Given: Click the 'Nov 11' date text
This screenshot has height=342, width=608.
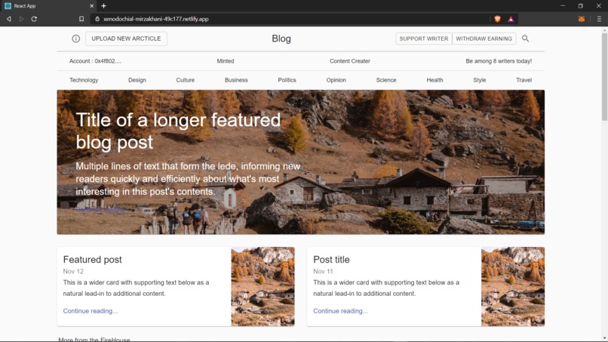Looking at the screenshot, I should (x=323, y=271).
